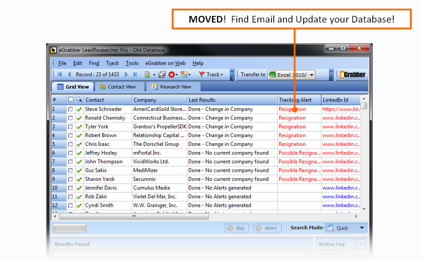Click the Contact View tab icon

102,87
